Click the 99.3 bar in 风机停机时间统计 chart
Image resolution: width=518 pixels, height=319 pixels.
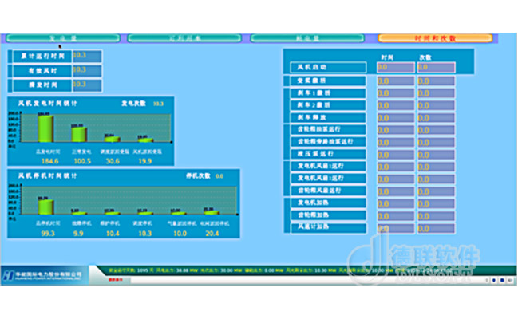coord(46,205)
